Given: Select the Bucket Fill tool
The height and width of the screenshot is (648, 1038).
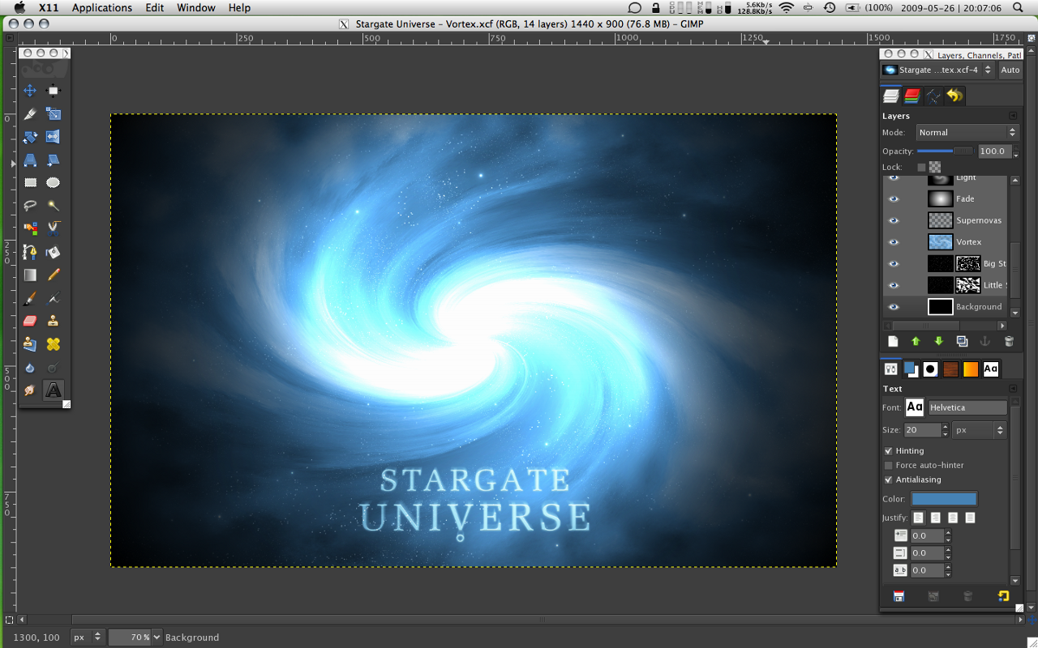Looking at the screenshot, I should [54, 252].
